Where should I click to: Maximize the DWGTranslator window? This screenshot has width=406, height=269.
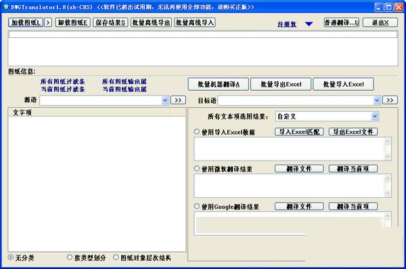click(x=388, y=7)
